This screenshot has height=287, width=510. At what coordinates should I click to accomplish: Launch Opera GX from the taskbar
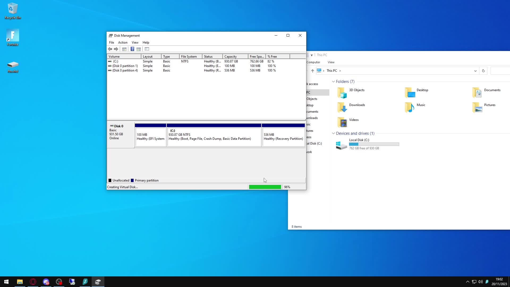tap(33, 282)
